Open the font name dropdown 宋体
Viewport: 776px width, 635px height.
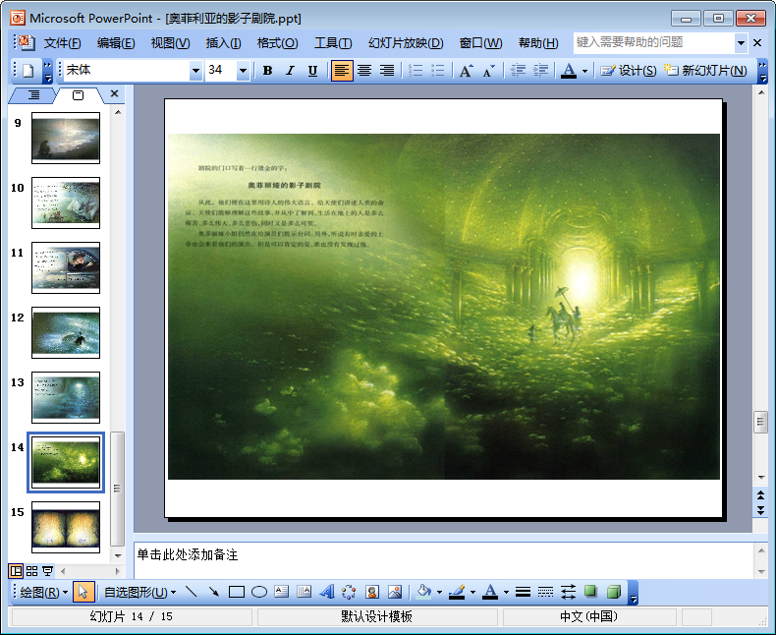click(x=196, y=71)
